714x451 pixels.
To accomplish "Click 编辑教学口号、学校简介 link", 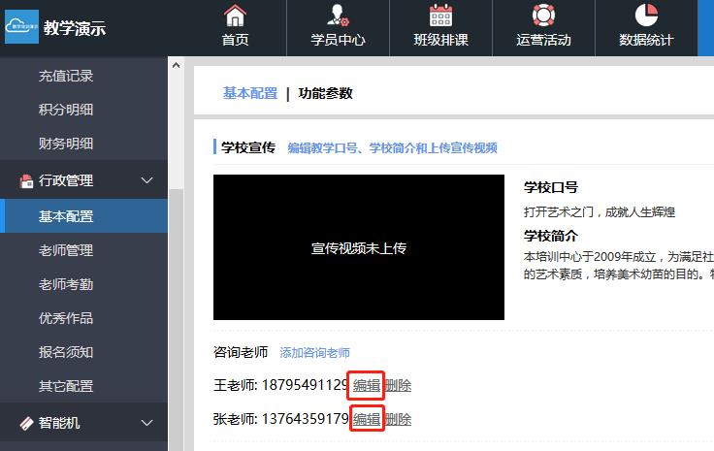I will pyautogui.click(x=392, y=148).
